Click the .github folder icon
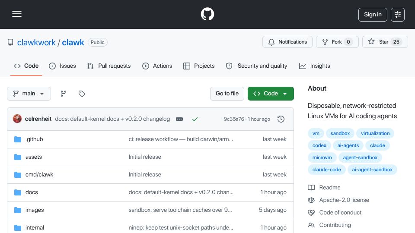Screen dimensions: 415x233 [18, 139]
